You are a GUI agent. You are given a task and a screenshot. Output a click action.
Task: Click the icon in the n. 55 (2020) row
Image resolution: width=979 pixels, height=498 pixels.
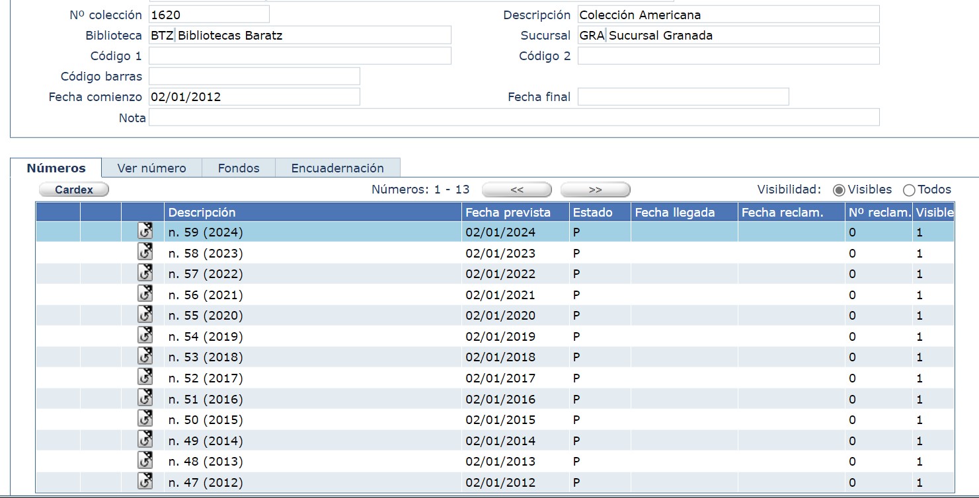[x=145, y=314]
